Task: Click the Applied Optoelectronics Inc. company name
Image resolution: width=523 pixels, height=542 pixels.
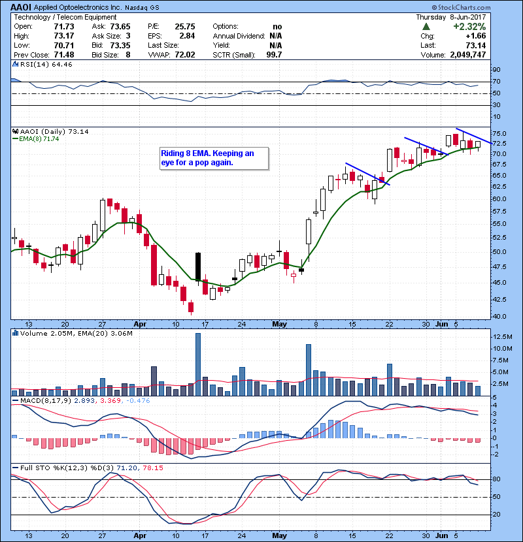Action: tap(78, 7)
